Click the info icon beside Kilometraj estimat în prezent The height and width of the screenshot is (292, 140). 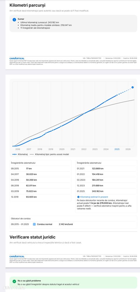pyautogui.click(x=78, y=197)
